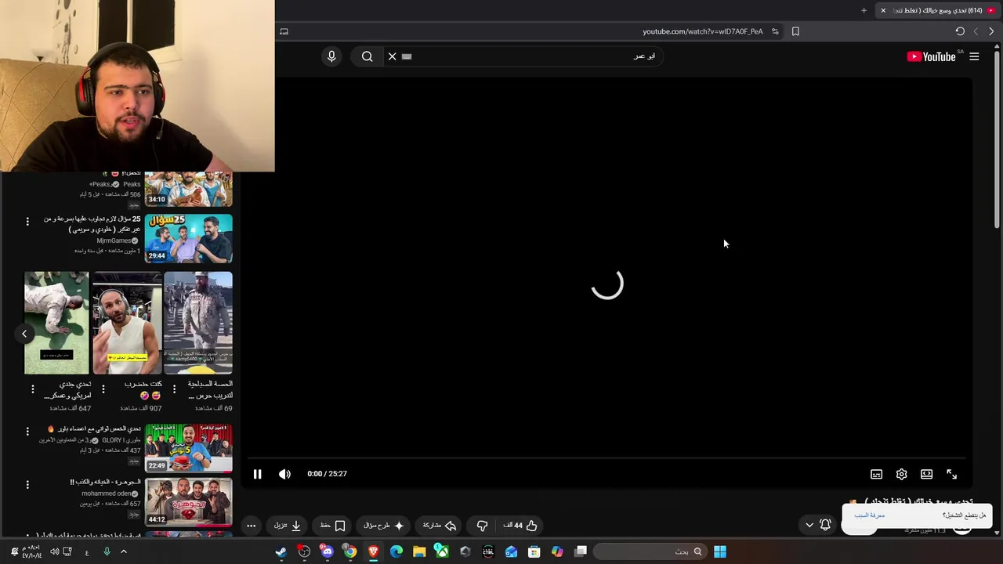Open Microsoft Store from the taskbar
1003x564 pixels.
tap(534, 551)
